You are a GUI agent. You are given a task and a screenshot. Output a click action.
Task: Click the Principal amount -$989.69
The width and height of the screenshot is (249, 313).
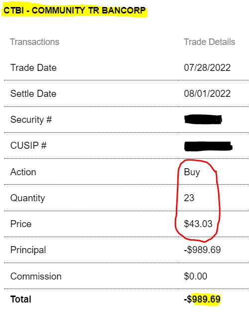202,250
